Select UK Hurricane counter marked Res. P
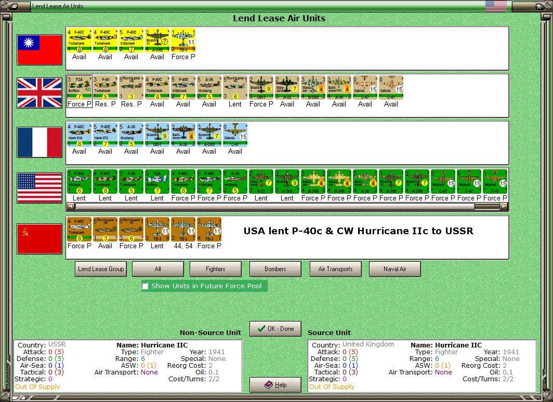Image resolution: width=553 pixels, height=402 pixels. click(131, 87)
